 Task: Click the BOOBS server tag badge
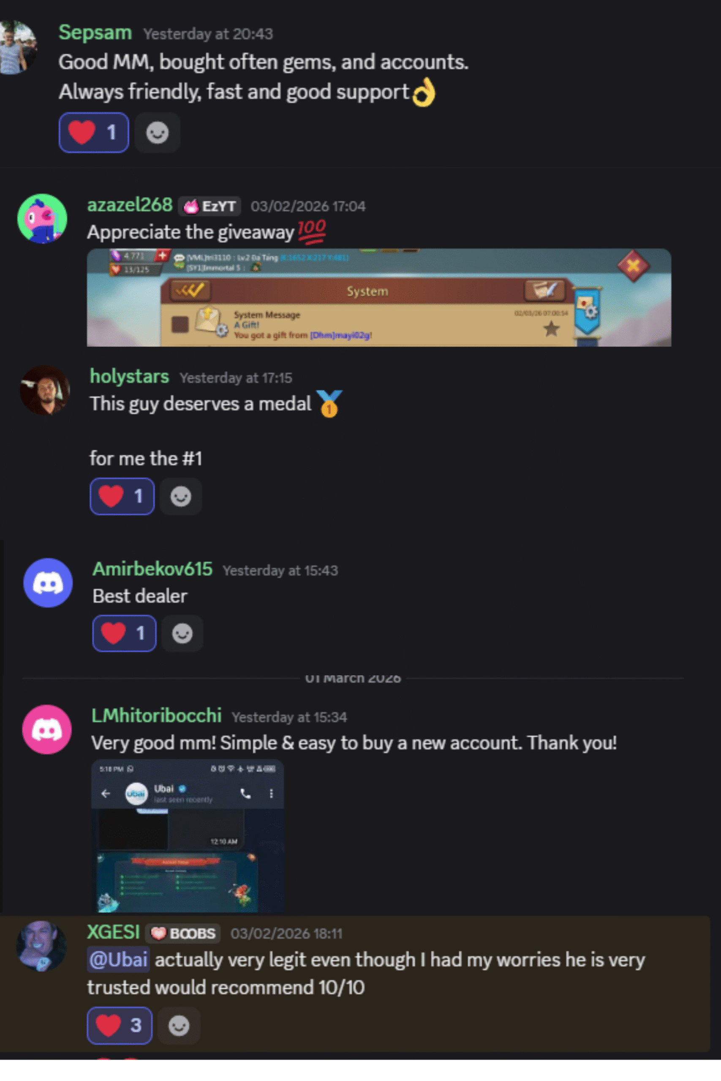click(x=183, y=934)
